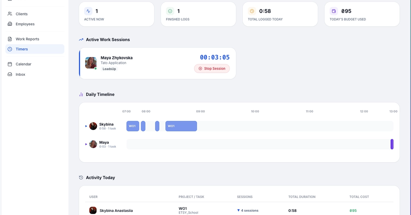Click the Total Logged Today clock icon
This screenshot has height=215, width=411.
point(252,11)
